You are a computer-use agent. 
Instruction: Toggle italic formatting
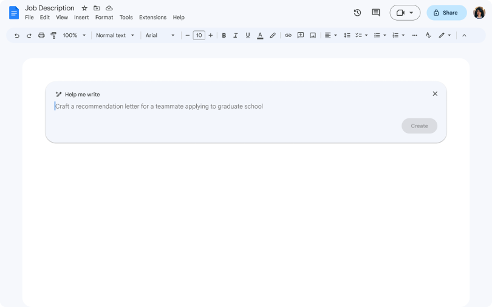click(236, 35)
